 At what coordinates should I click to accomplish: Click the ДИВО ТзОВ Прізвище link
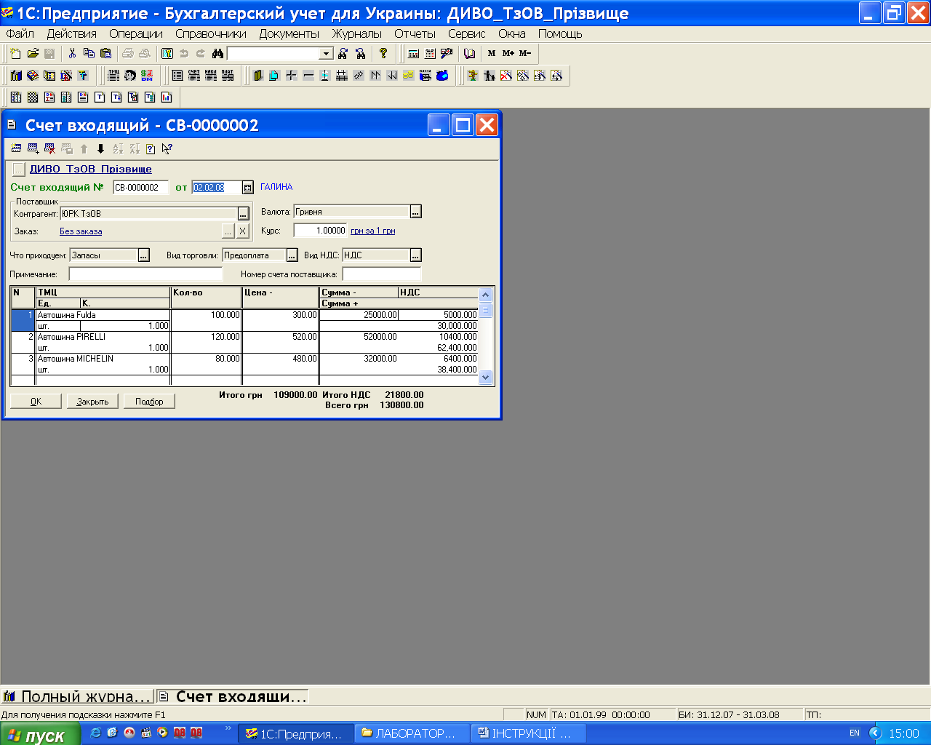[91, 169]
